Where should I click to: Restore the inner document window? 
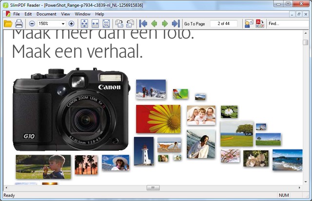[299, 14]
